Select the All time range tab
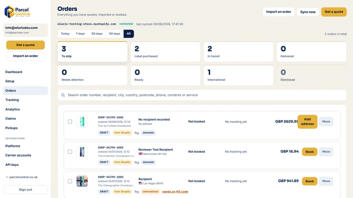The image size is (353, 198). (128, 34)
